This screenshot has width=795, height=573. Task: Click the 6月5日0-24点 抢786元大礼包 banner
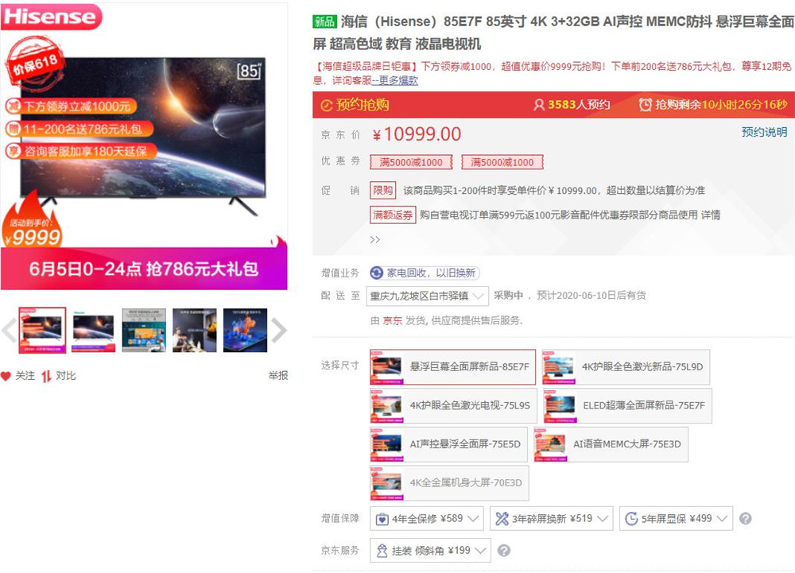(x=144, y=269)
